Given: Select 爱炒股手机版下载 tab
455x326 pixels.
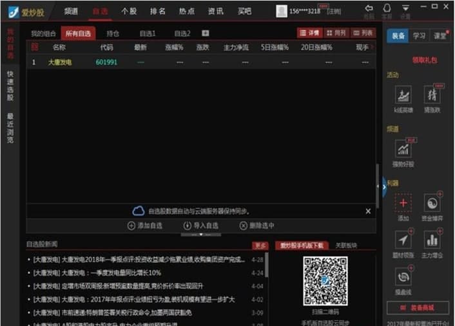Looking at the screenshot, I should coord(302,246).
